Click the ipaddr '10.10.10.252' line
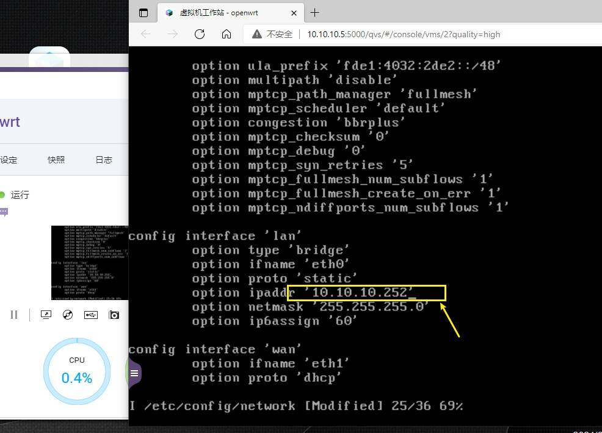 304,293
